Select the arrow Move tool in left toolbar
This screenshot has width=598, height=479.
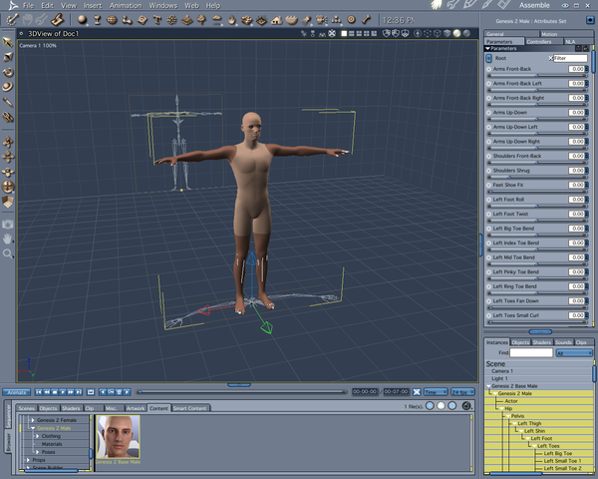[x=8, y=42]
